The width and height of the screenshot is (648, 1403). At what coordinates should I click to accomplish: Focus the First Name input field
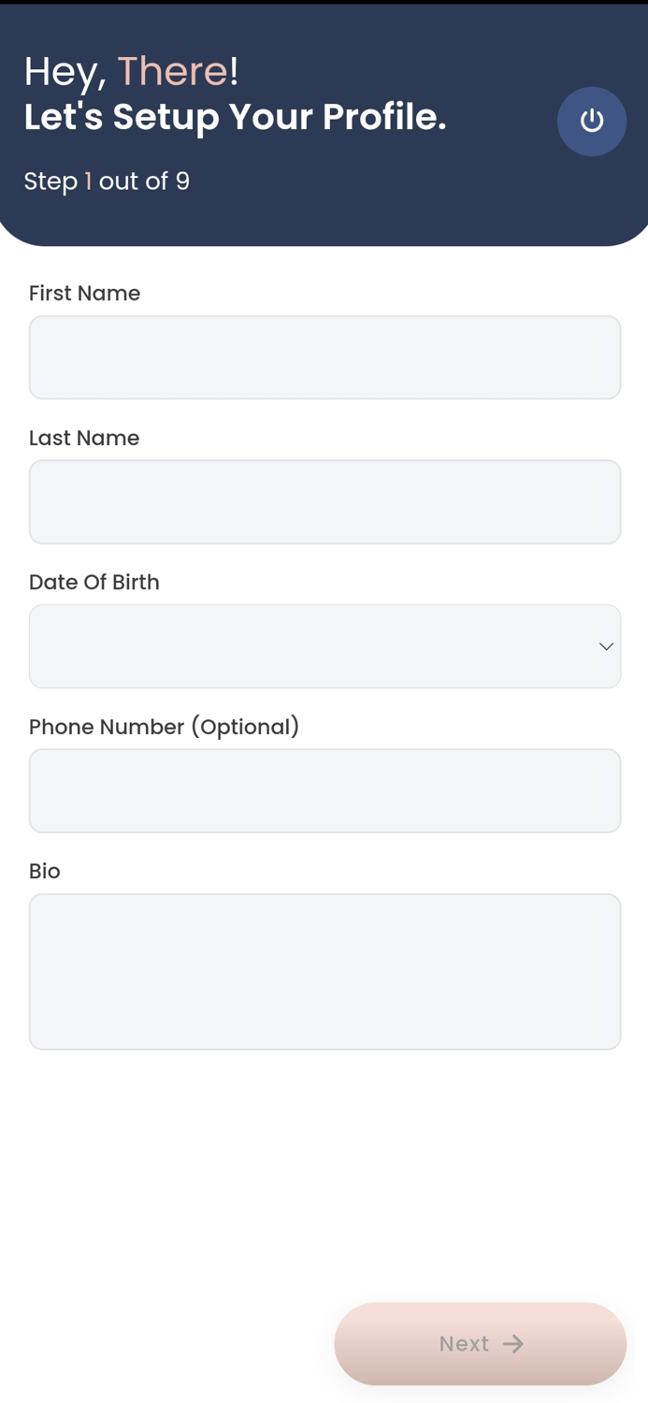pos(324,357)
